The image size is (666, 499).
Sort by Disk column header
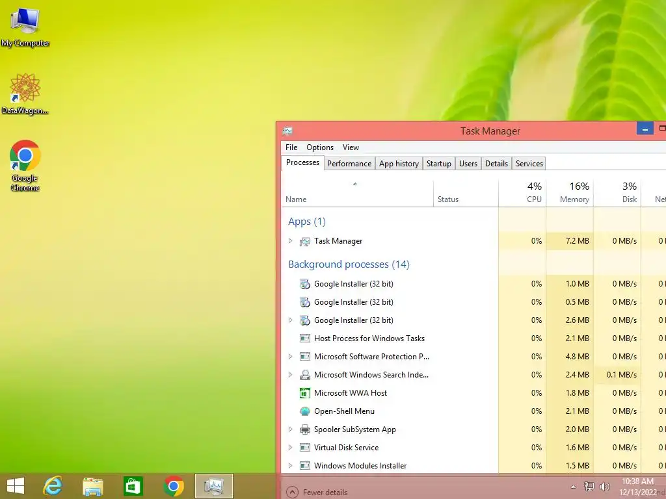click(618, 194)
